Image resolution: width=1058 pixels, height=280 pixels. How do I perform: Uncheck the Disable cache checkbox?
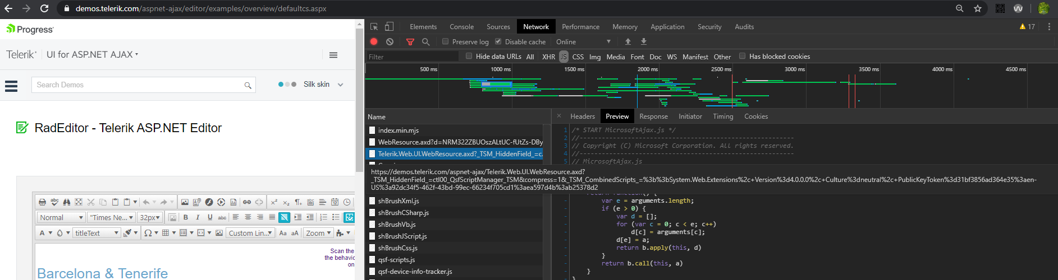point(498,41)
